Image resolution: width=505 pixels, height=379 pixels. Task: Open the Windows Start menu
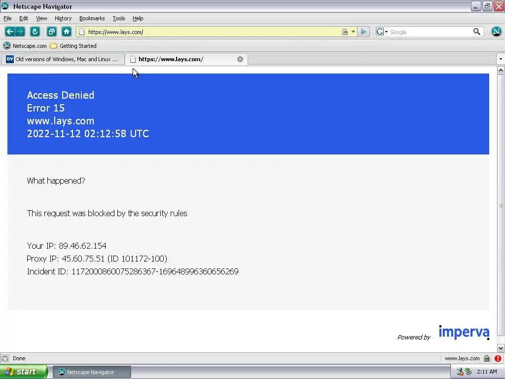click(x=24, y=372)
